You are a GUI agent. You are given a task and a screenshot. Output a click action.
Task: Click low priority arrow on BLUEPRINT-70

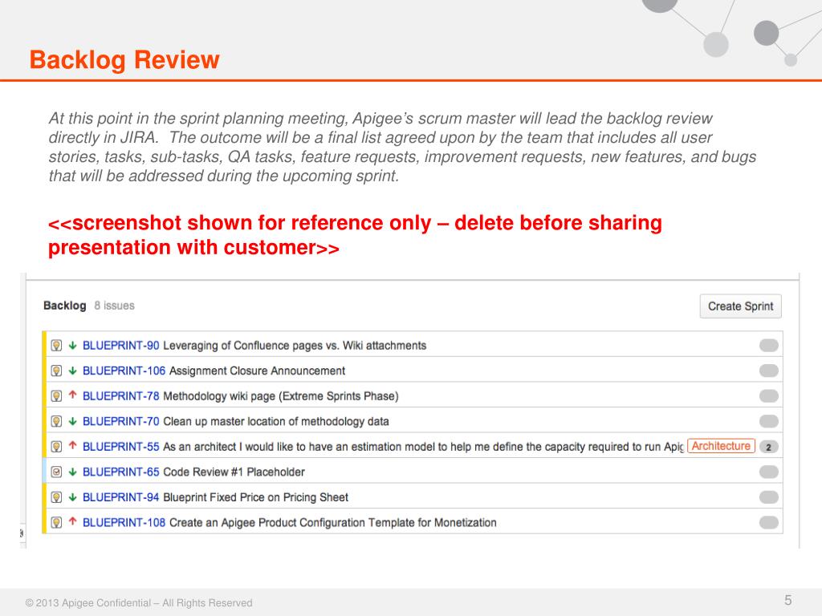(73, 422)
